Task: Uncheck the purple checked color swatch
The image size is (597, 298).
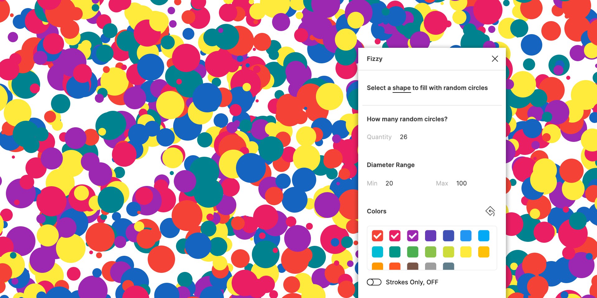Action: [413, 236]
